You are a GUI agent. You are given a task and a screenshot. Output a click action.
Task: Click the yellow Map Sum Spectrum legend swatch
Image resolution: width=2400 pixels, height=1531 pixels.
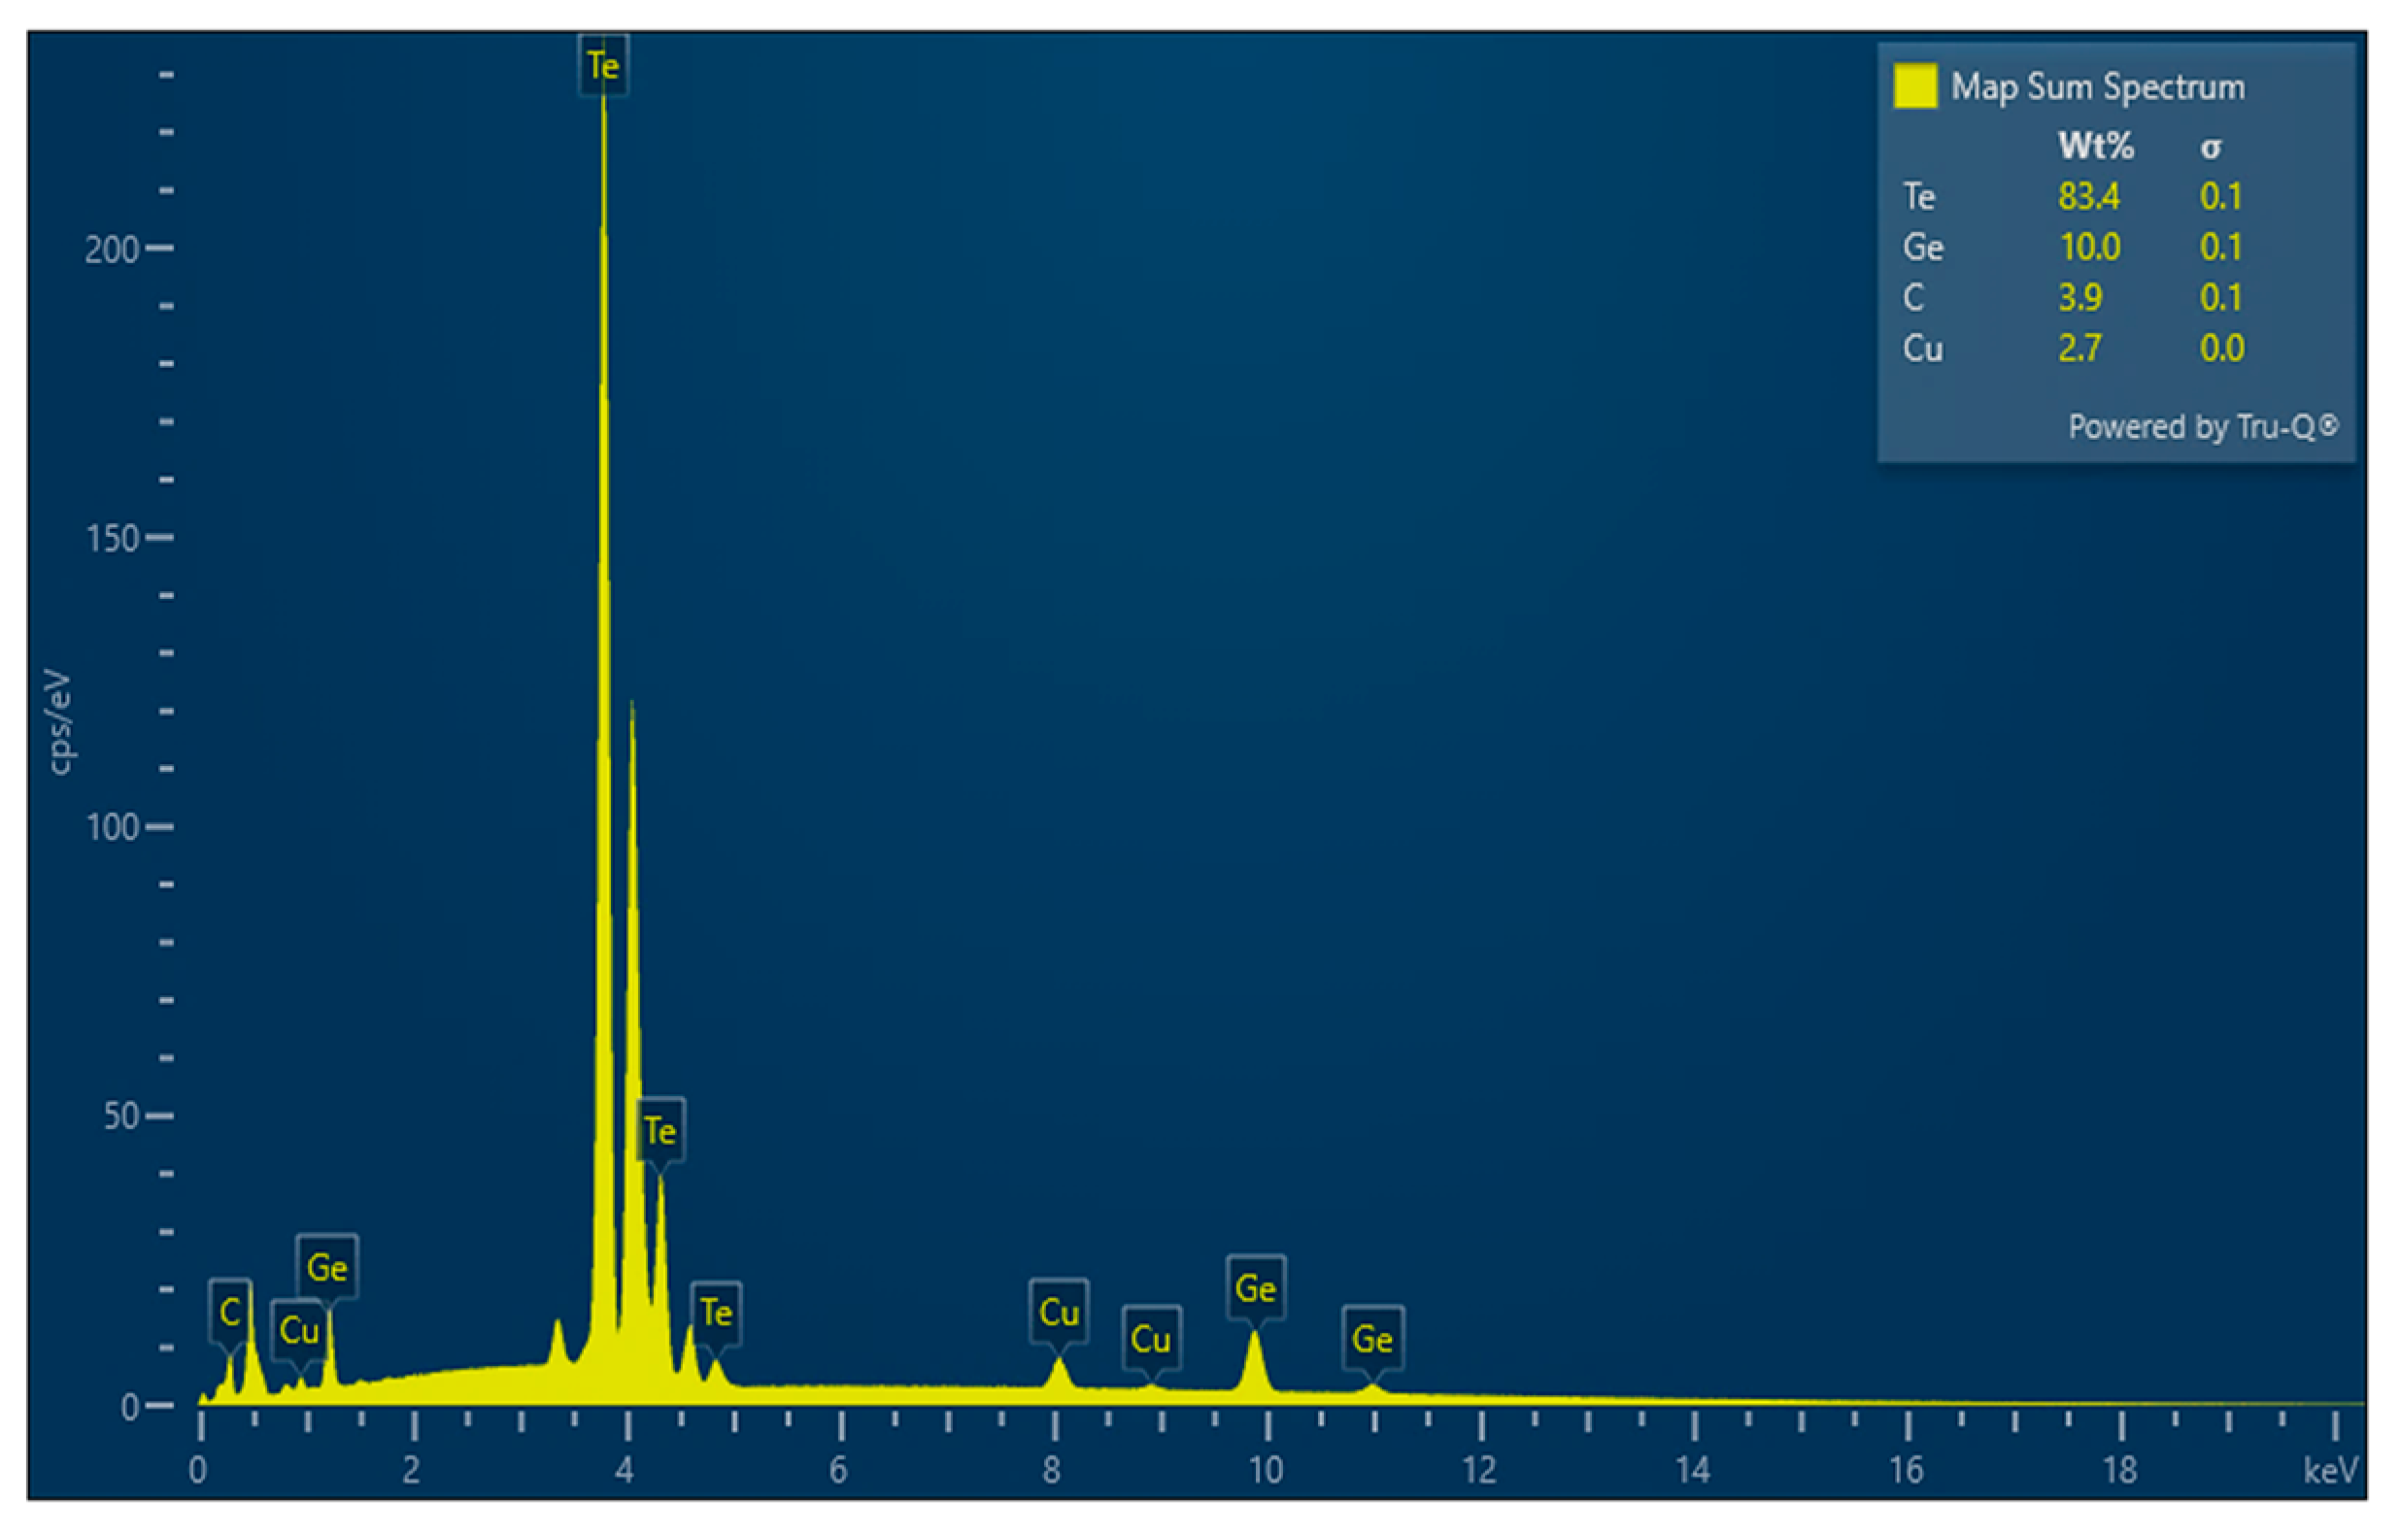1914,85
